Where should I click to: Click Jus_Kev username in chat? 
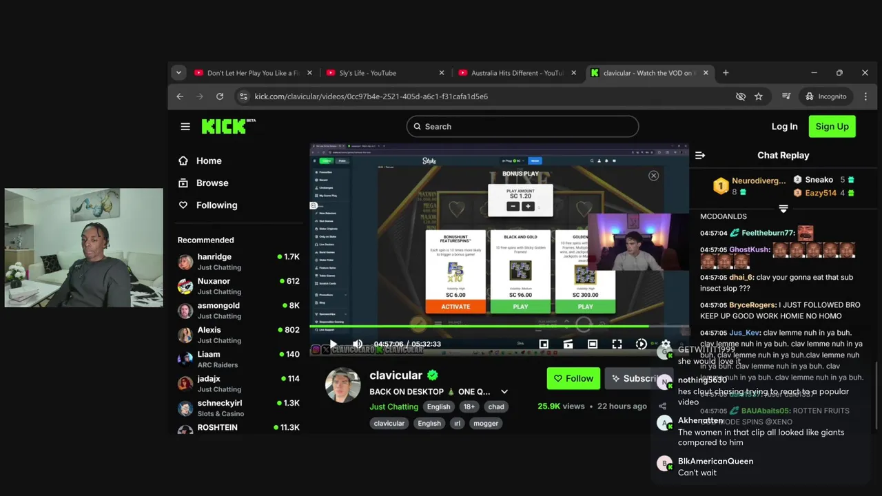pyautogui.click(x=745, y=333)
